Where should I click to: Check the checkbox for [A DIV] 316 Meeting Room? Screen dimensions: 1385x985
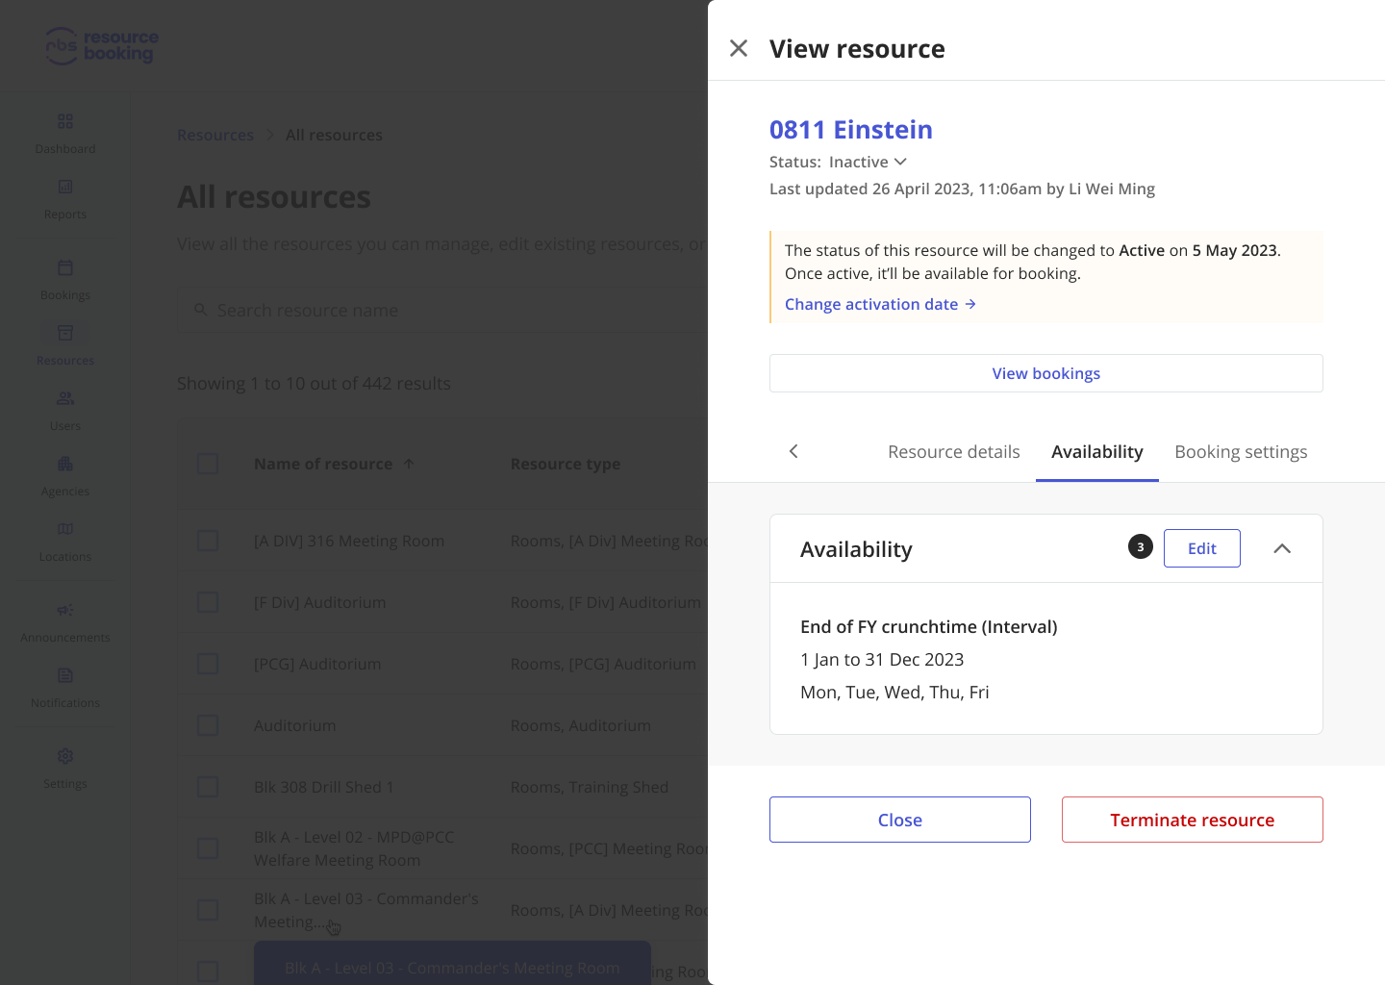point(208,541)
